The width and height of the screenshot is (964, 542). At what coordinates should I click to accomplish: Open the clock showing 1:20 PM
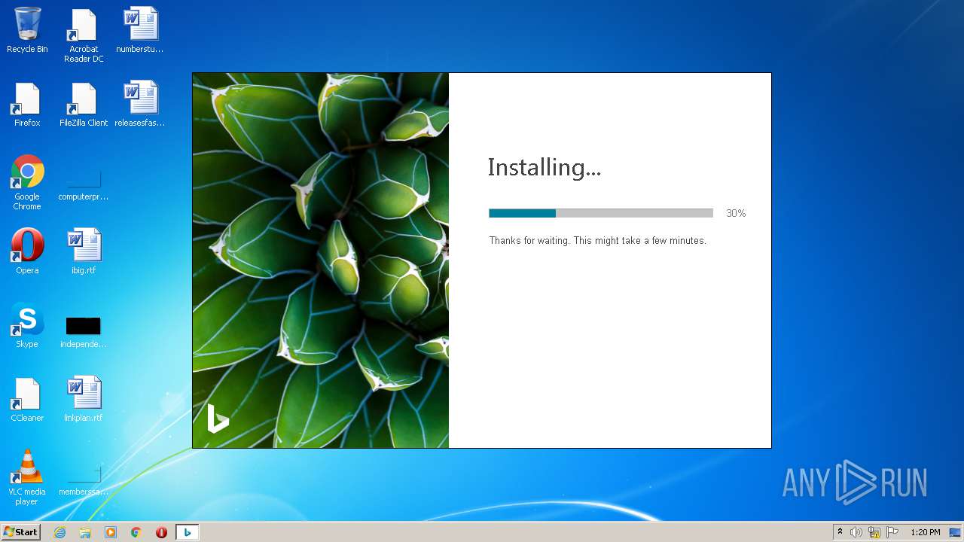[x=925, y=532]
